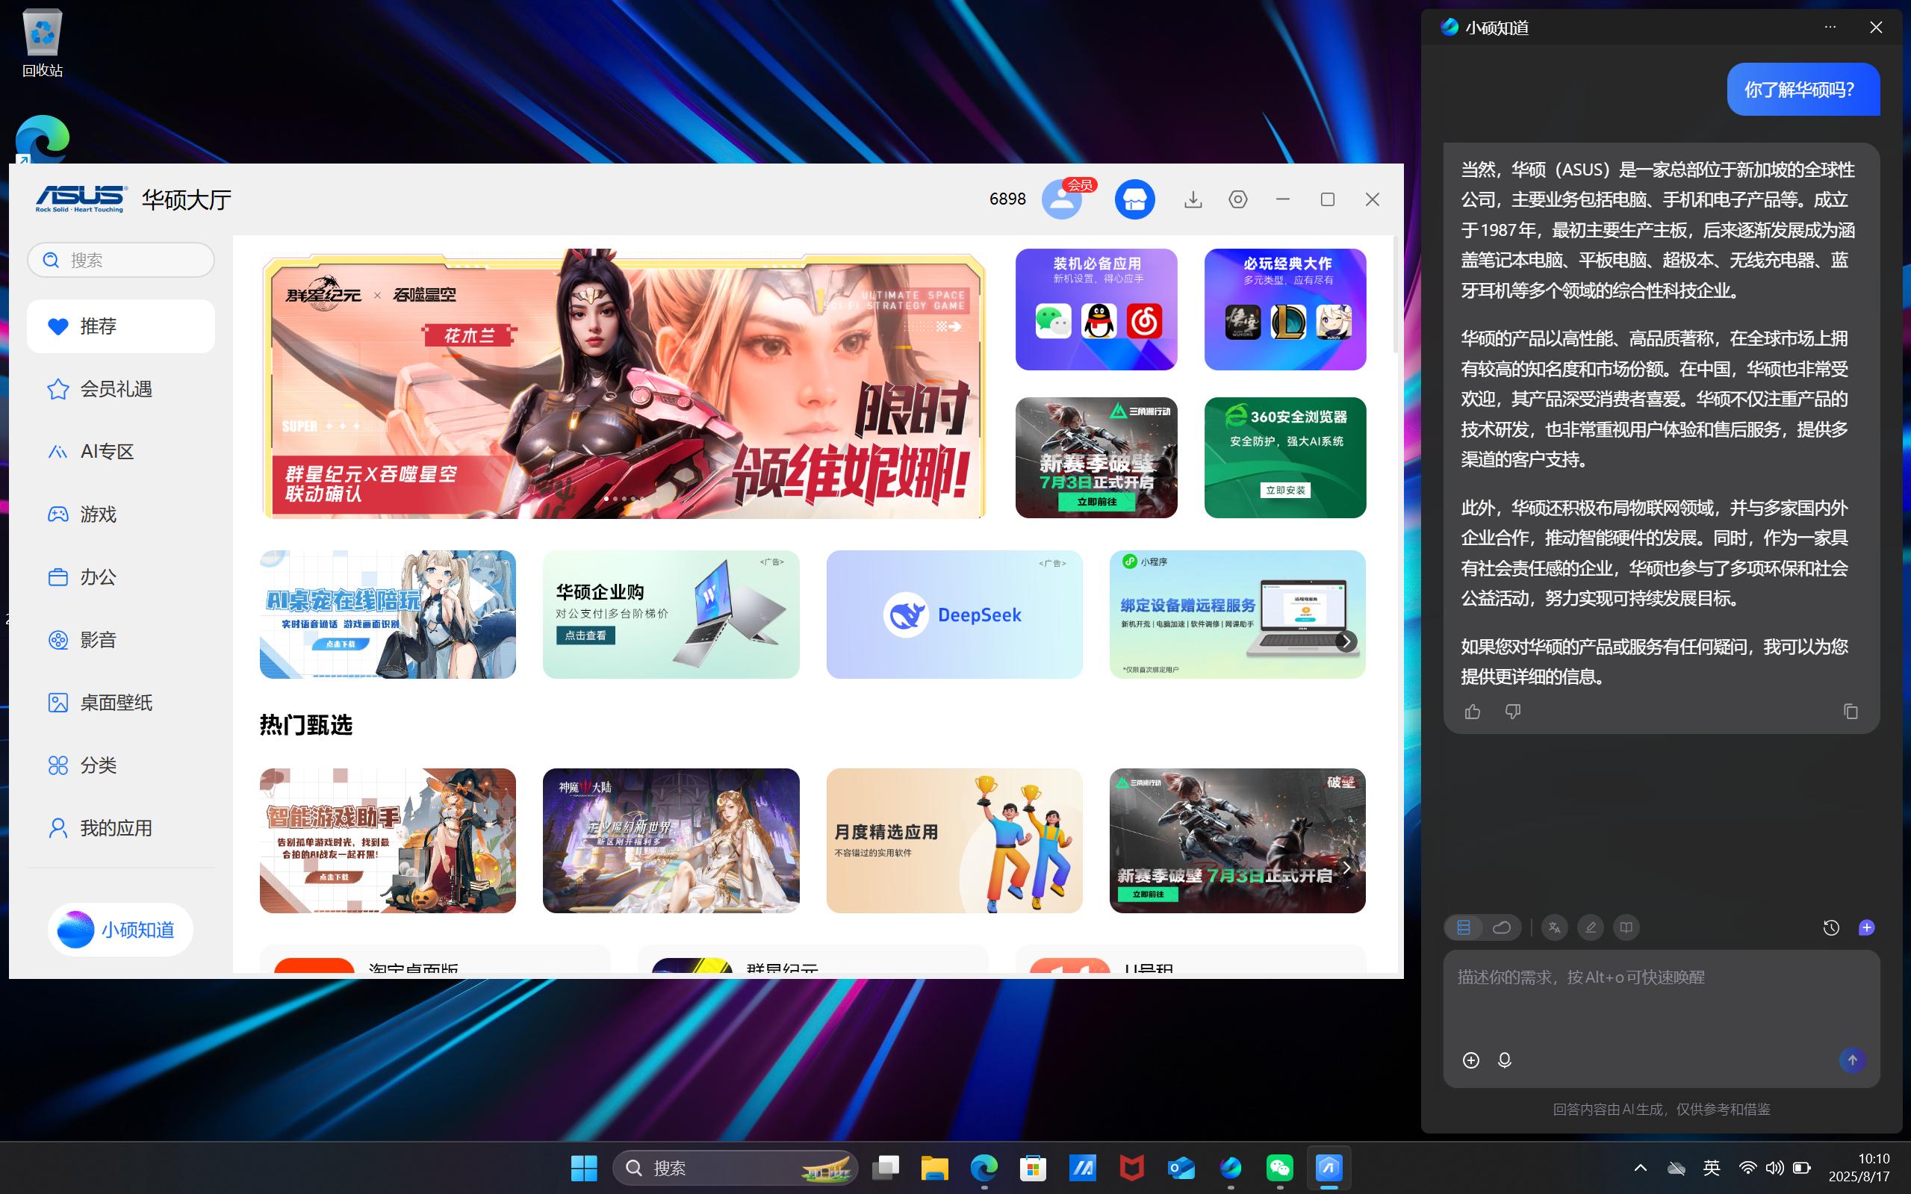1911x1194 pixels.
Task: Click taskbar search box
Action: pos(735,1168)
